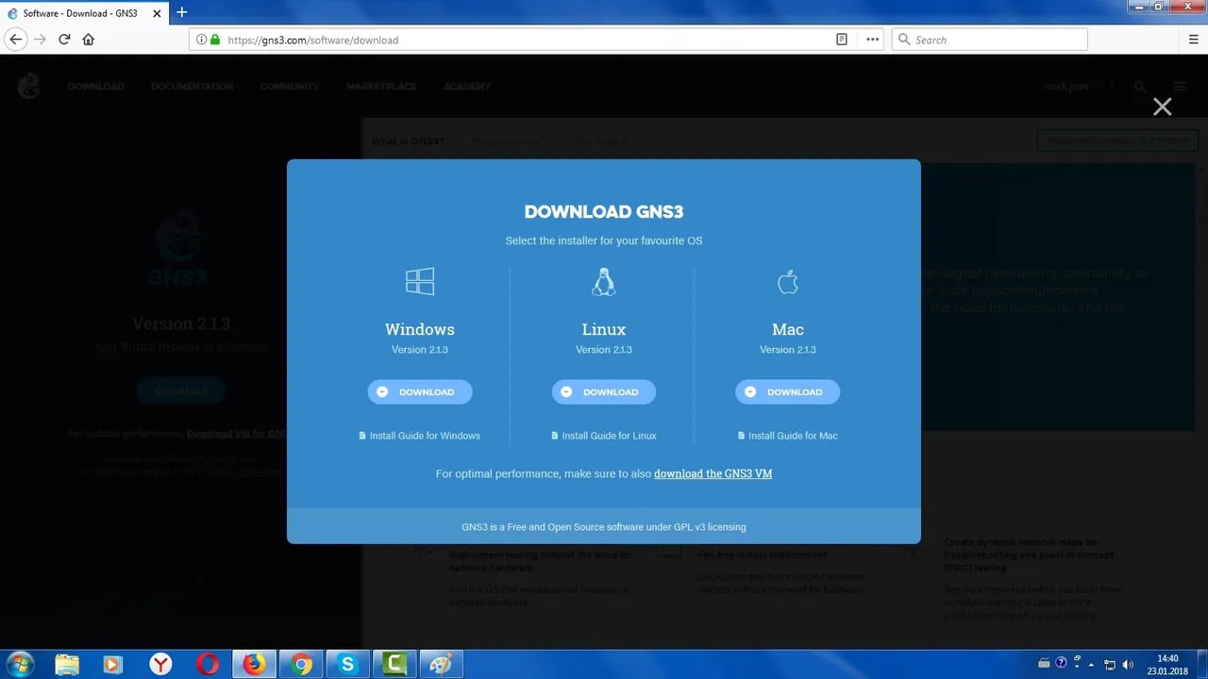Open Camtasia from taskbar

tap(394, 664)
